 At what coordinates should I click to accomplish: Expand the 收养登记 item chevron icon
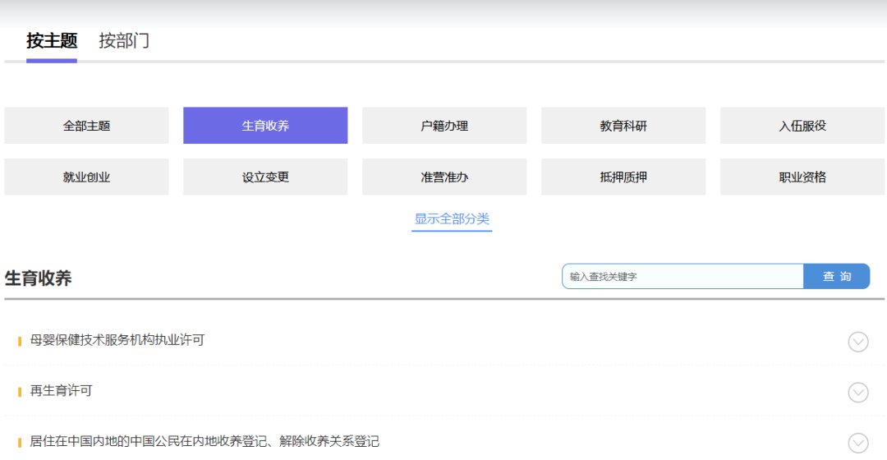[857, 443]
